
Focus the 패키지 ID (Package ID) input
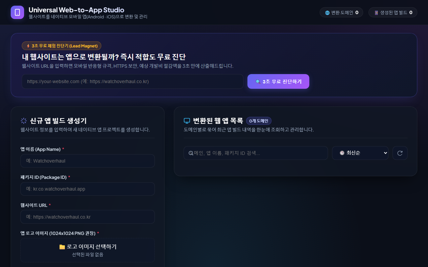coord(88,189)
